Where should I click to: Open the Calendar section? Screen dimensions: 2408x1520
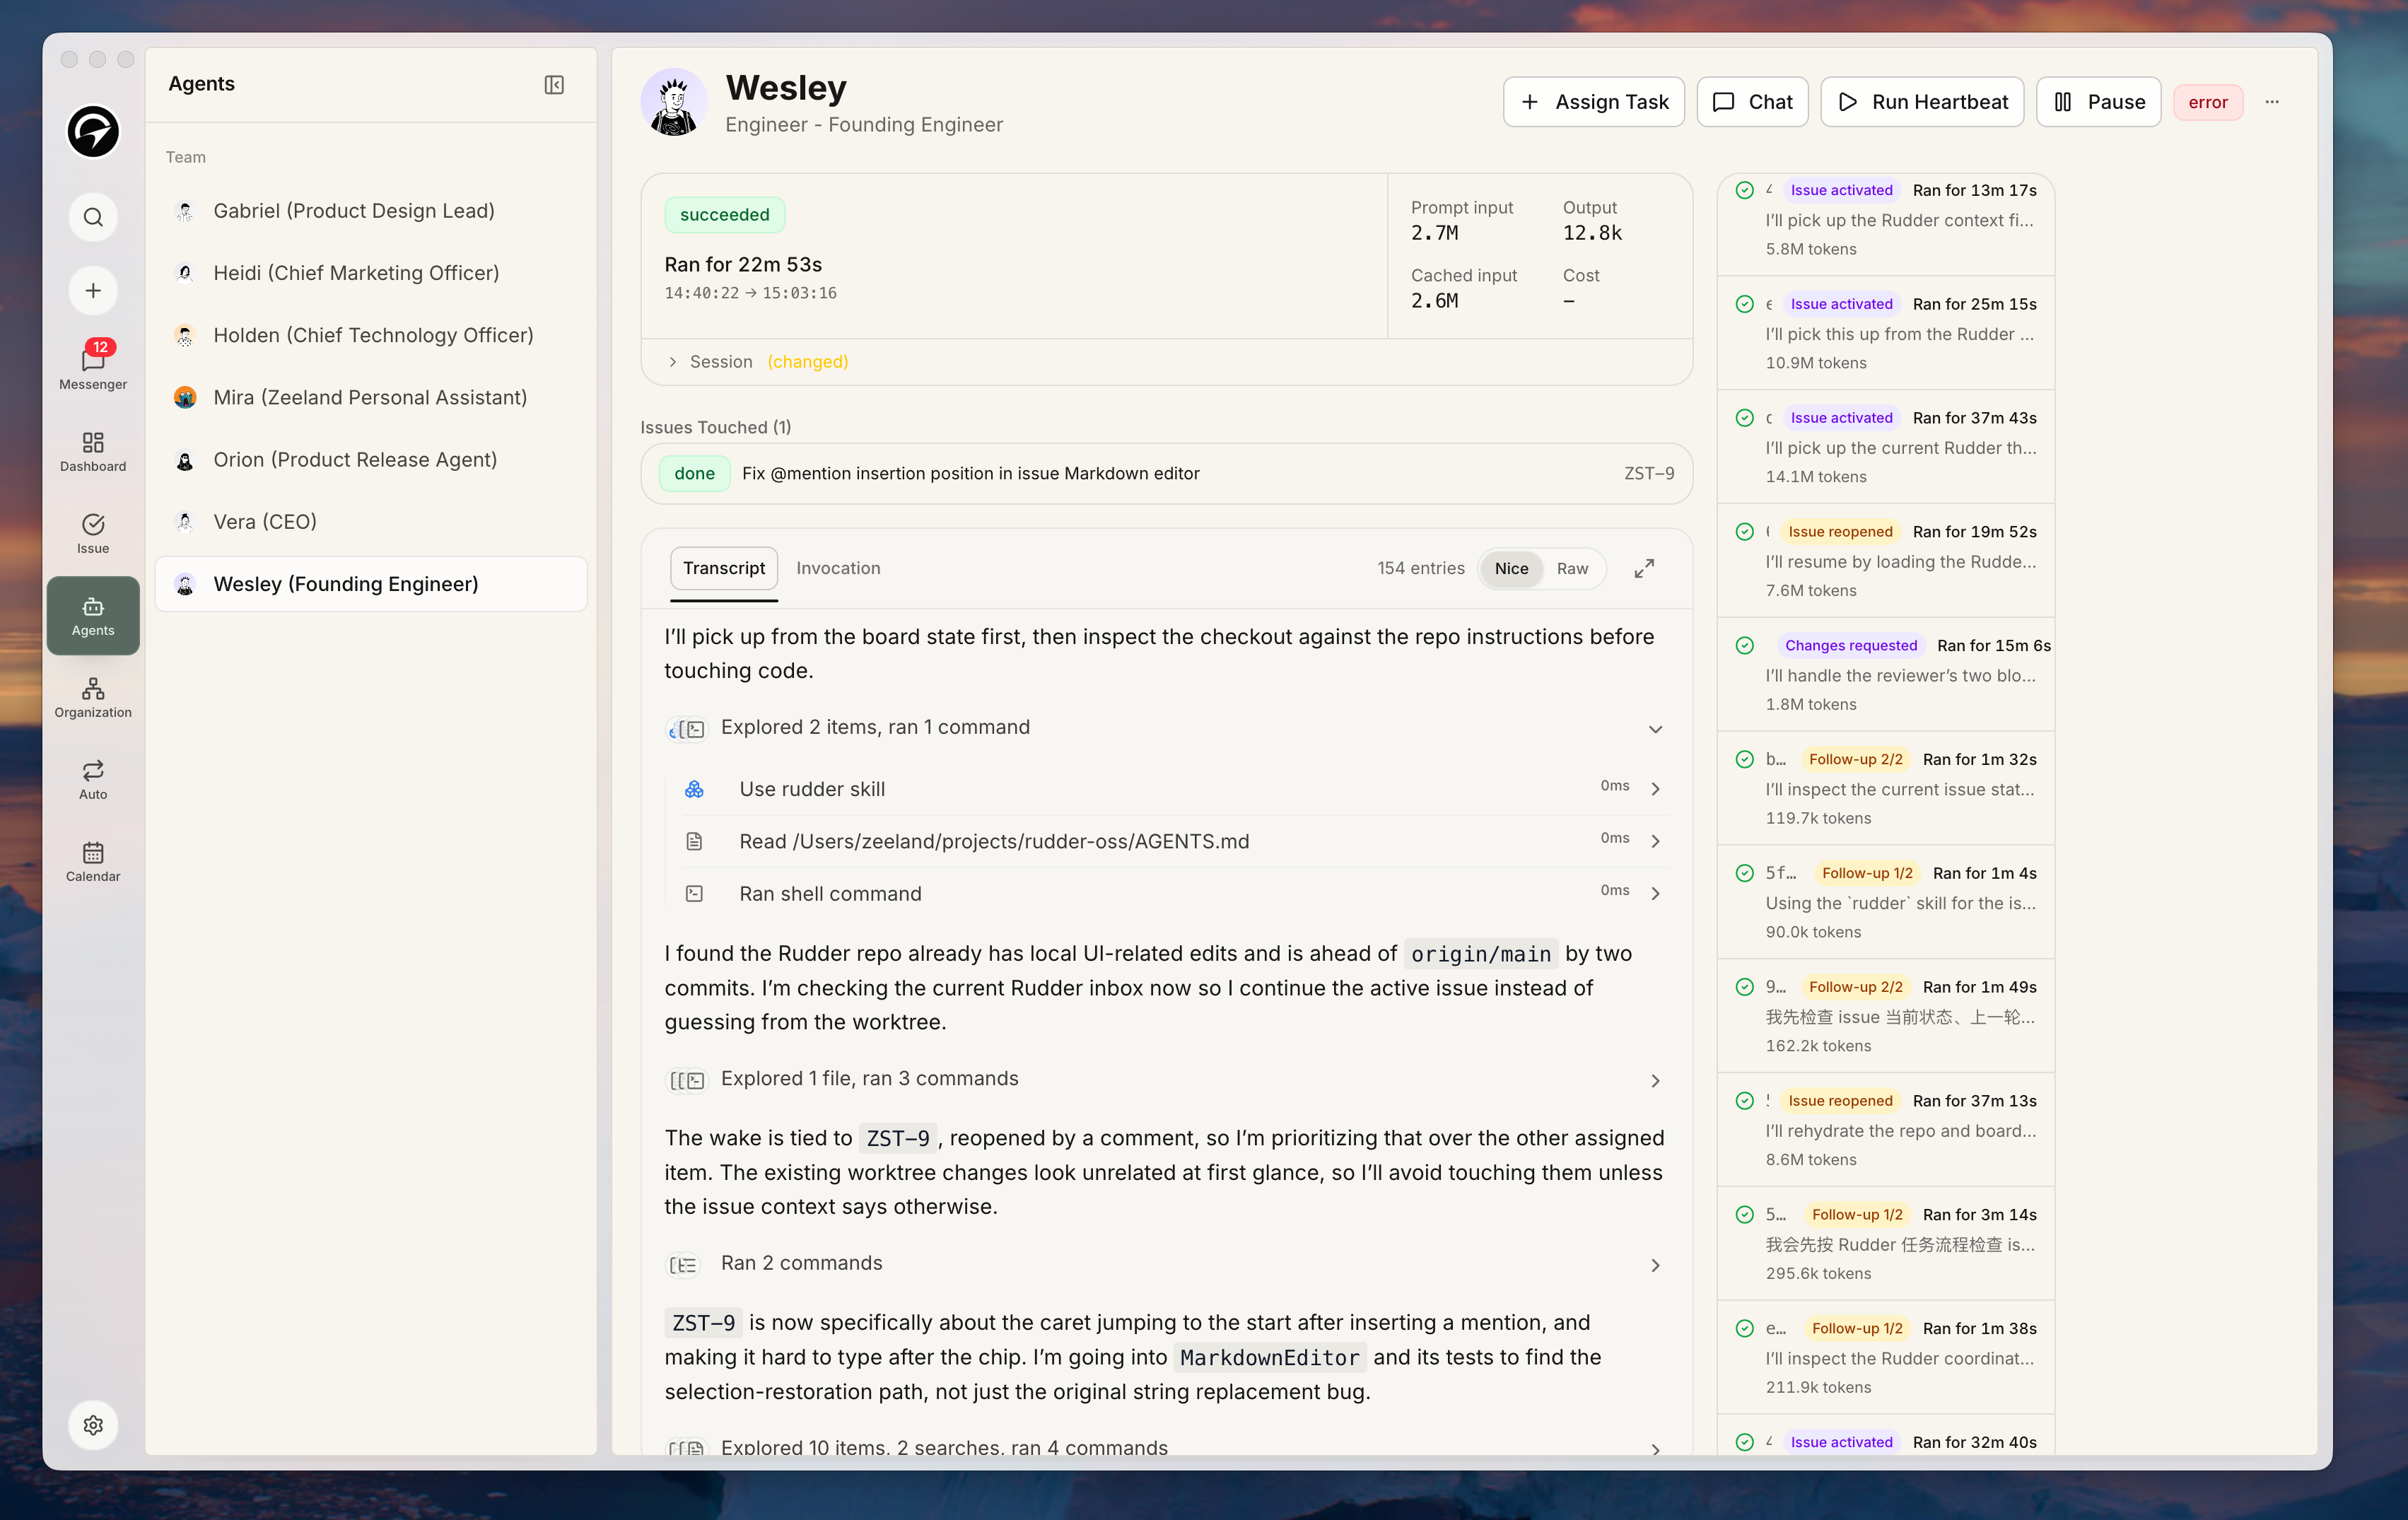pos(93,862)
